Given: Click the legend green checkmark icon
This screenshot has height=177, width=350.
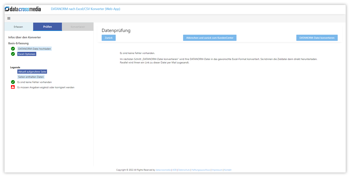Looking at the screenshot, I should point(13,82).
